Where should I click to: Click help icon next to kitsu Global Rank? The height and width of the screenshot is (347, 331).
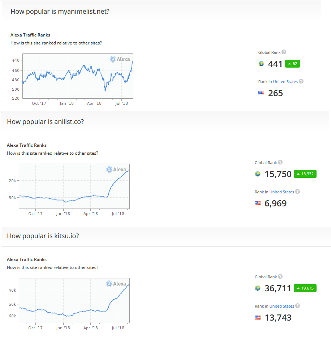point(280,277)
